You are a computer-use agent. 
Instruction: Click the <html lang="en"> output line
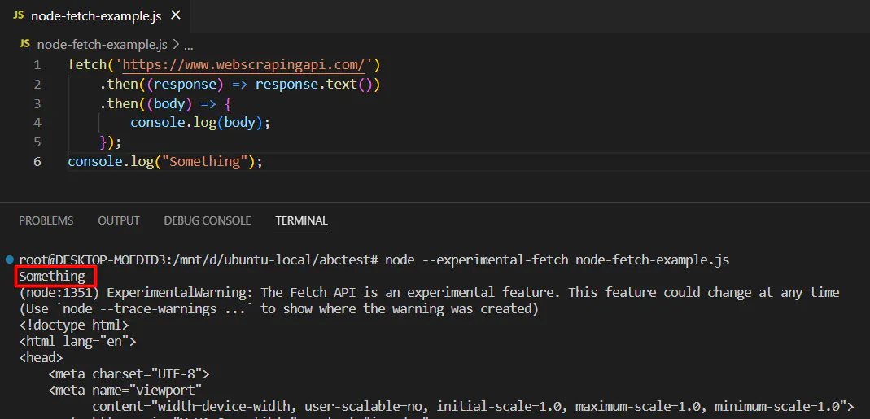[77, 341]
